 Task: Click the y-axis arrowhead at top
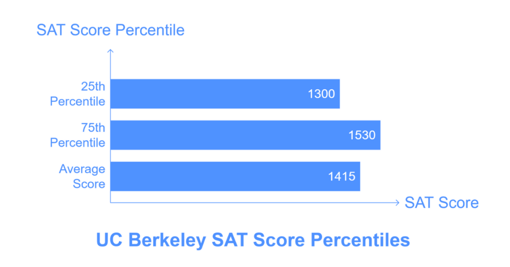pos(110,51)
